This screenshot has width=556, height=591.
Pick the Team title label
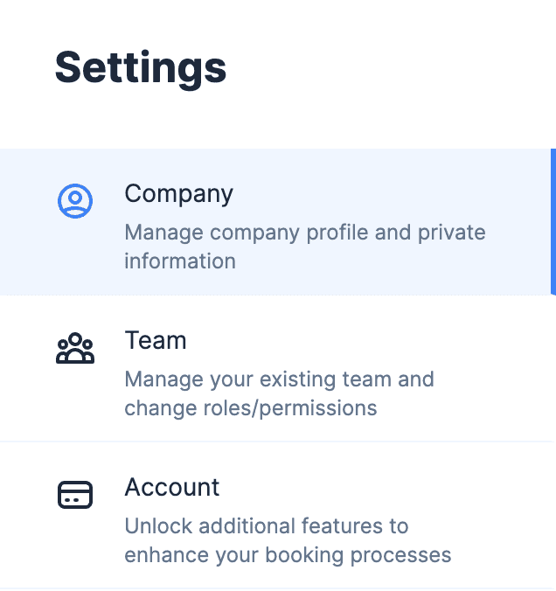[x=156, y=340]
